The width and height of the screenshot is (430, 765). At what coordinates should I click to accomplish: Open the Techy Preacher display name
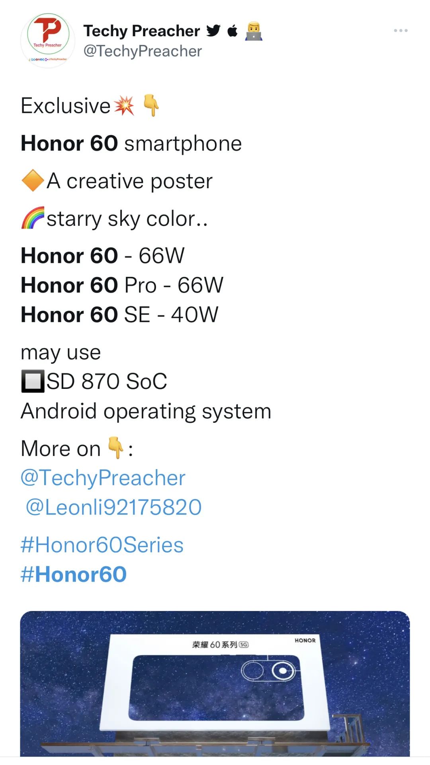click(142, 31)
